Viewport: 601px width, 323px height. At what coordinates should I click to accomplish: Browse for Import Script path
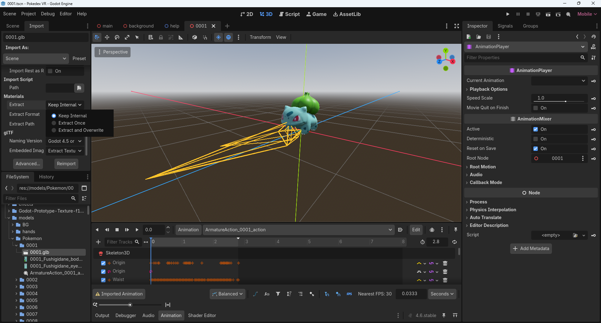(x=79, y=88)
